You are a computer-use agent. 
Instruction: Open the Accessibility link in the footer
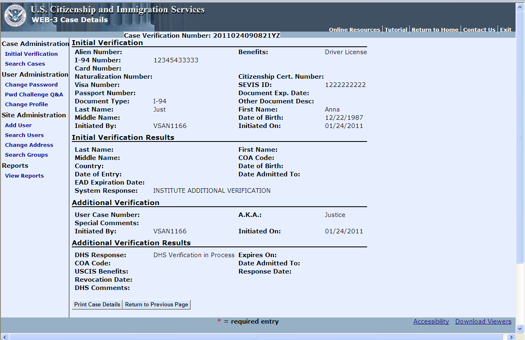(431, 322)
